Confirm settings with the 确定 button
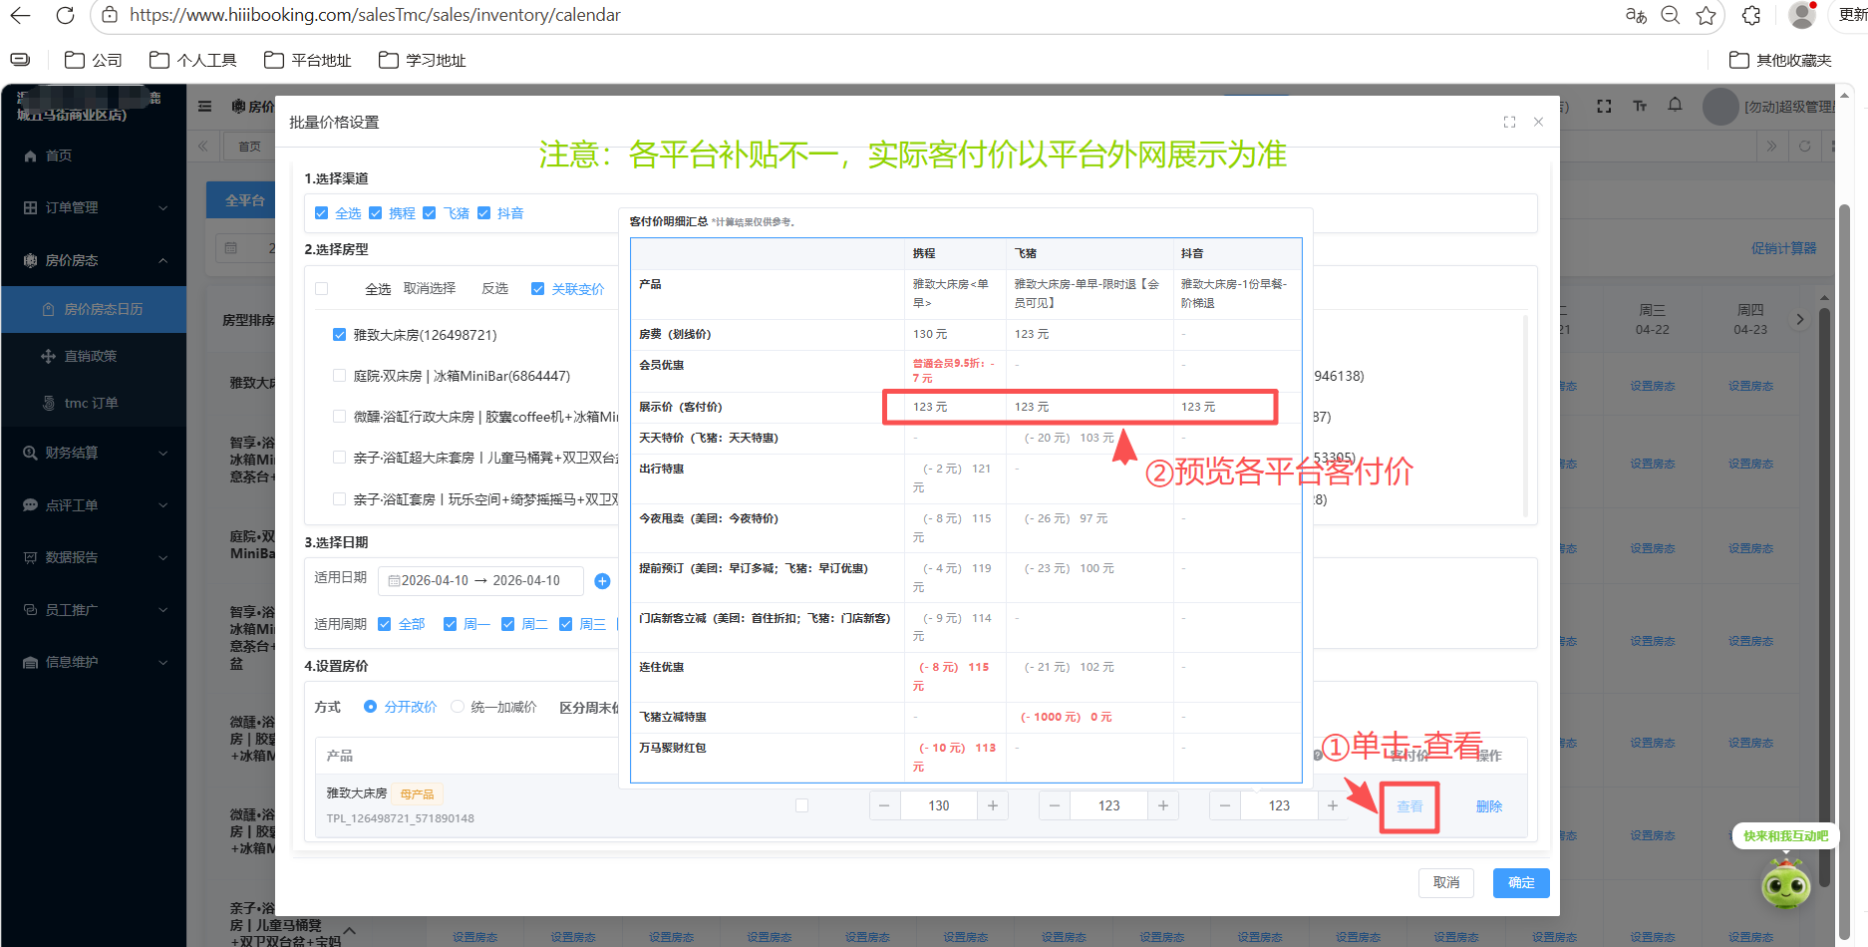The height and width of the screenshot is (947, 1868). coord(1520,883)
